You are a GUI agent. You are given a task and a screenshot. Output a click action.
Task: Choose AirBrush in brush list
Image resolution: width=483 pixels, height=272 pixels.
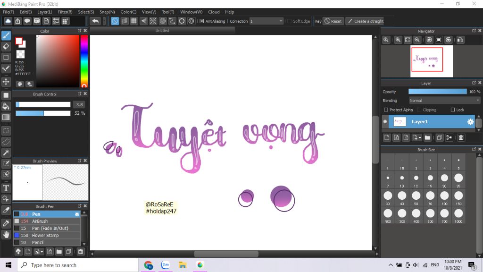click(47, 221)
